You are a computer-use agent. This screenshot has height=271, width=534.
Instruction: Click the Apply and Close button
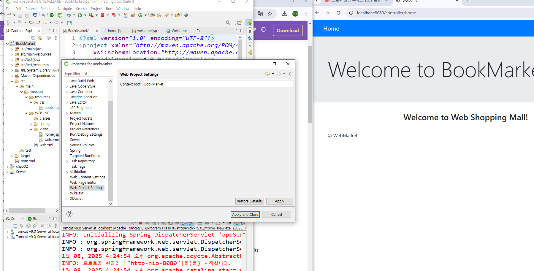click(245, 214)
